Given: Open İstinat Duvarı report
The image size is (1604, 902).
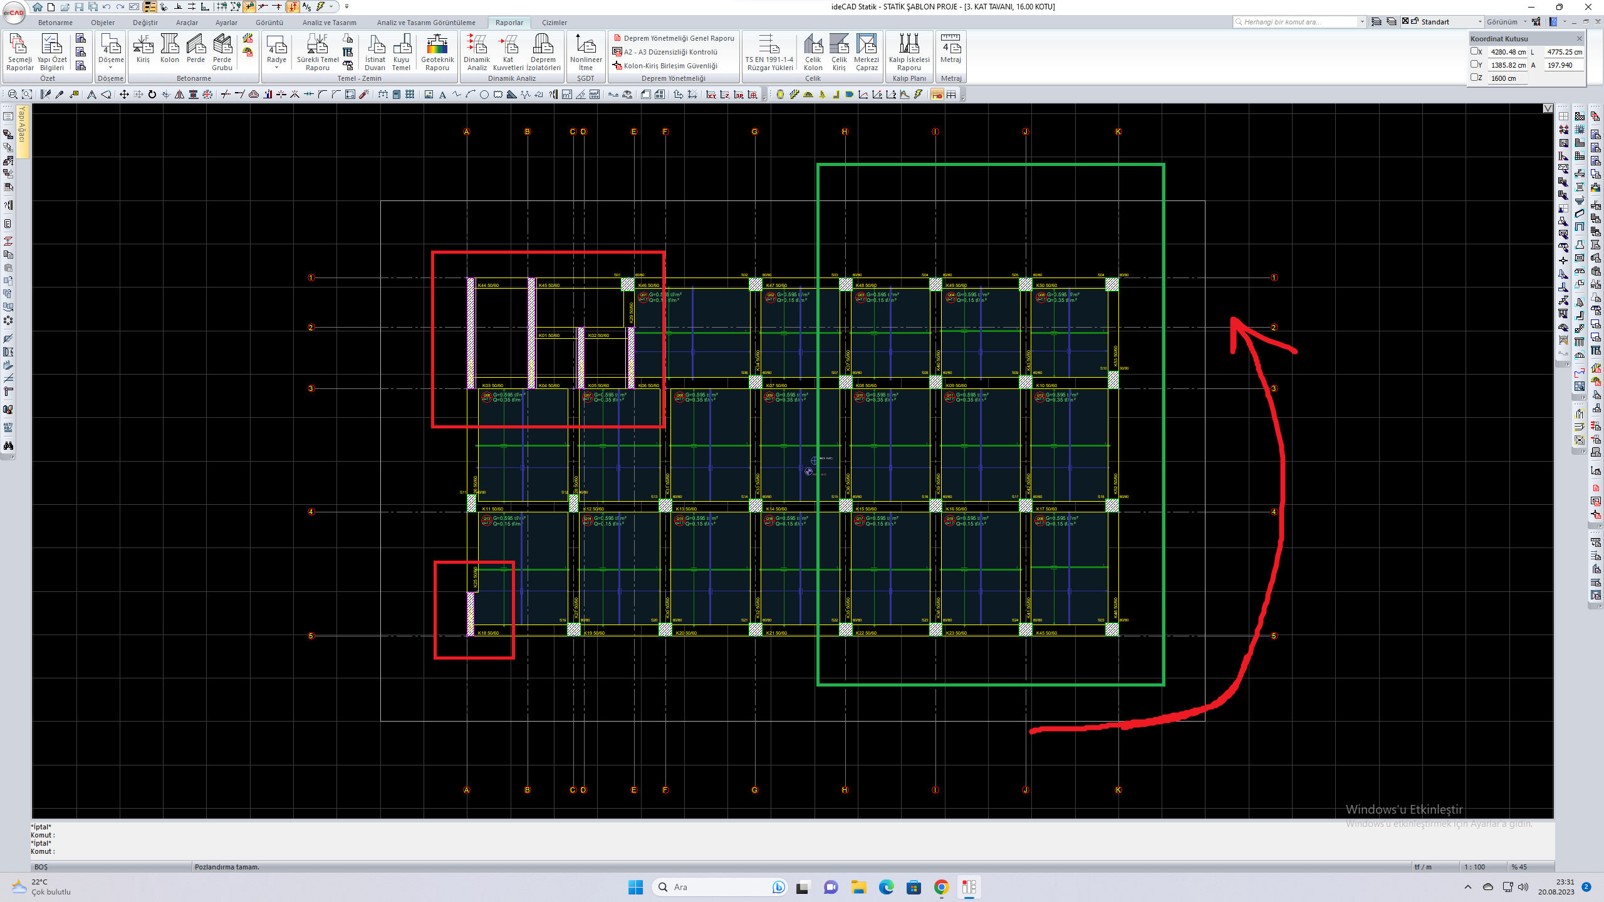Looking at the screenshot, I should 375,53.
